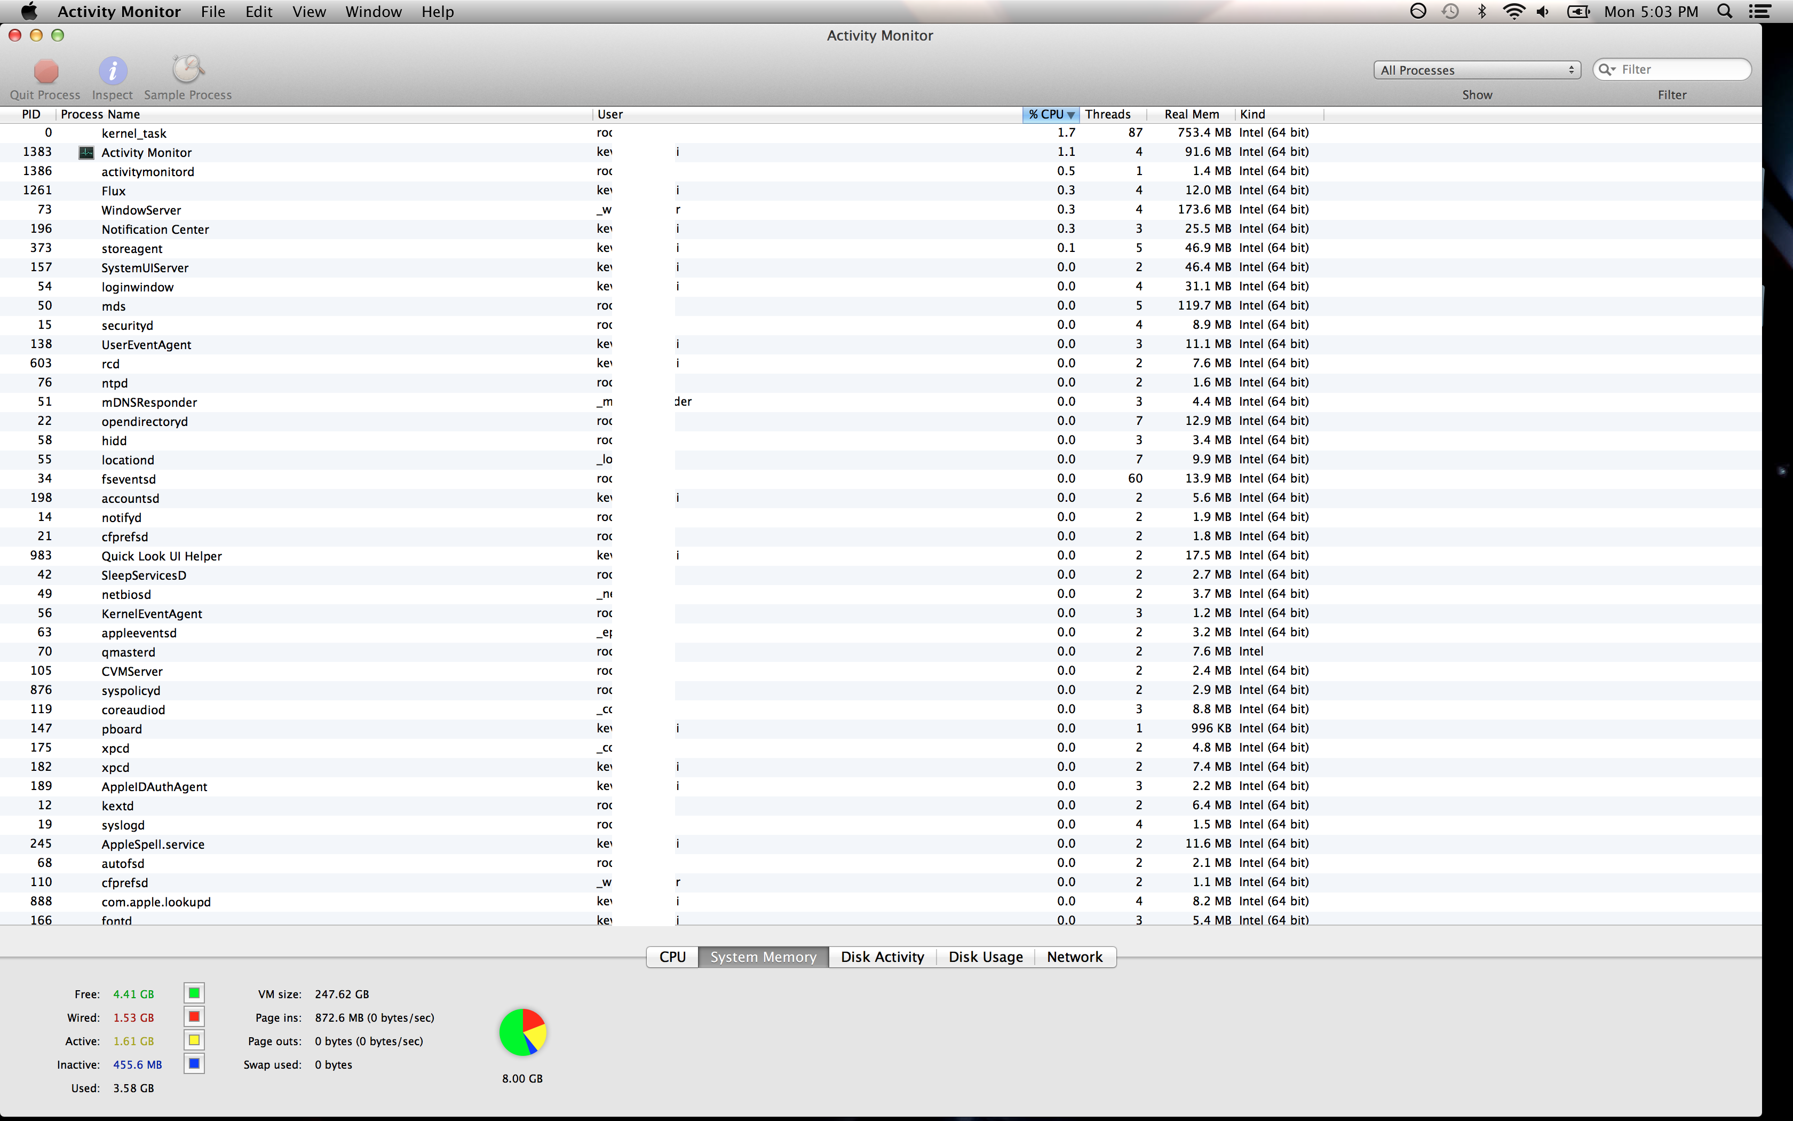Open the Window menu

(374, 12)
